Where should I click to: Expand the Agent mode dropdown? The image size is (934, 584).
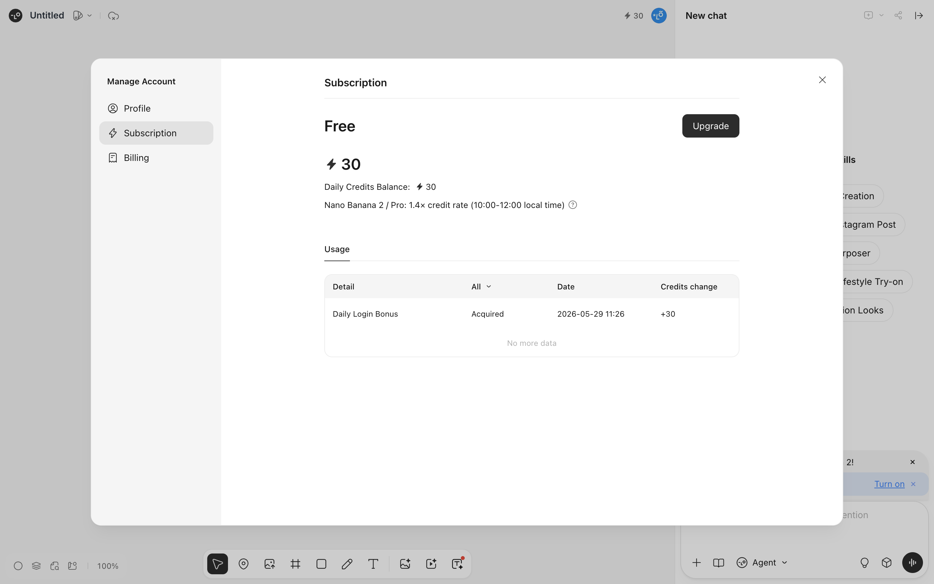coord(762,562)
